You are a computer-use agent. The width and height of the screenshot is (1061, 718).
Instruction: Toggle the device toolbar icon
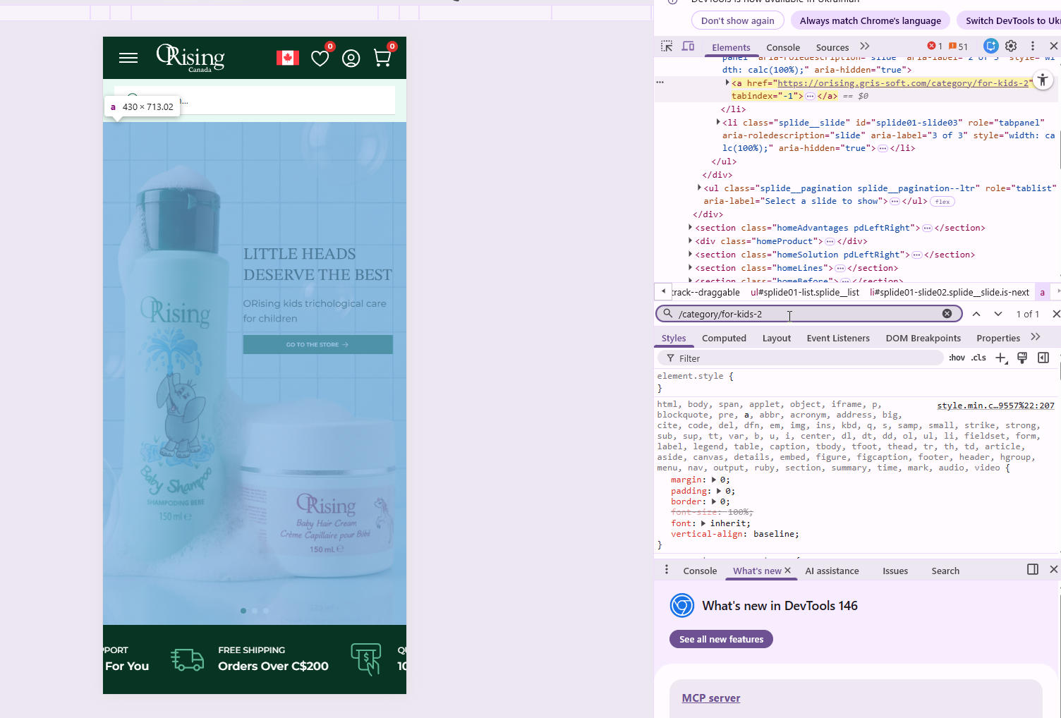(688, 47)
